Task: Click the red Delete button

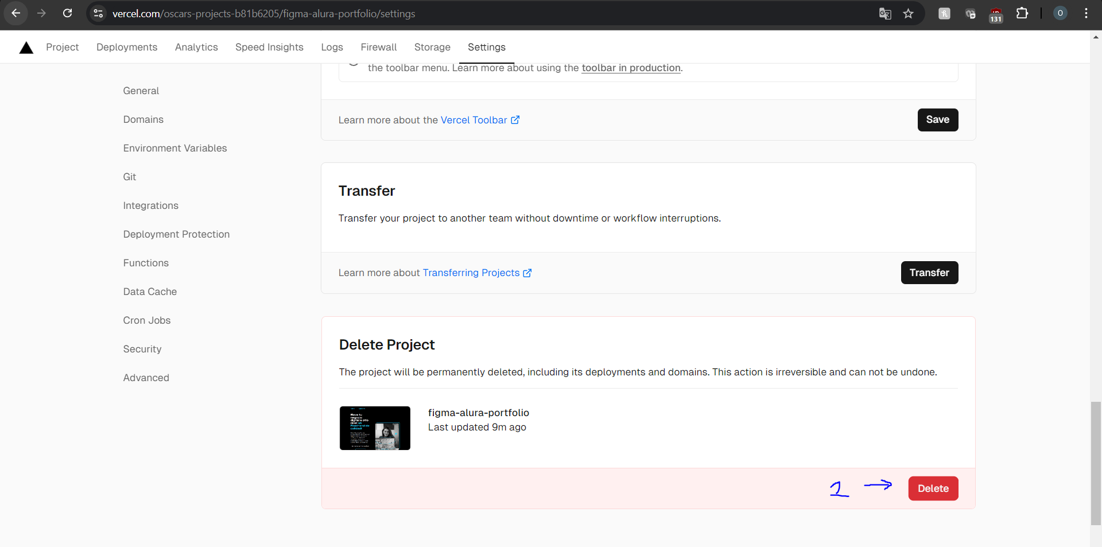Action: pyautogui.click(x=933, y=488)
